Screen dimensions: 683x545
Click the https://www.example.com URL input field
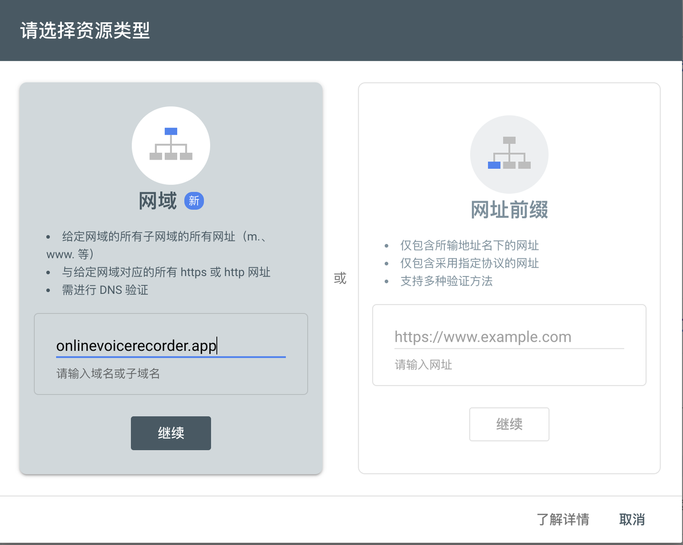coord(509,337)
